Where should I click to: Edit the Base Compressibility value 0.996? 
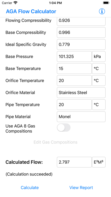pyautogui.click(x=81, y=33)
